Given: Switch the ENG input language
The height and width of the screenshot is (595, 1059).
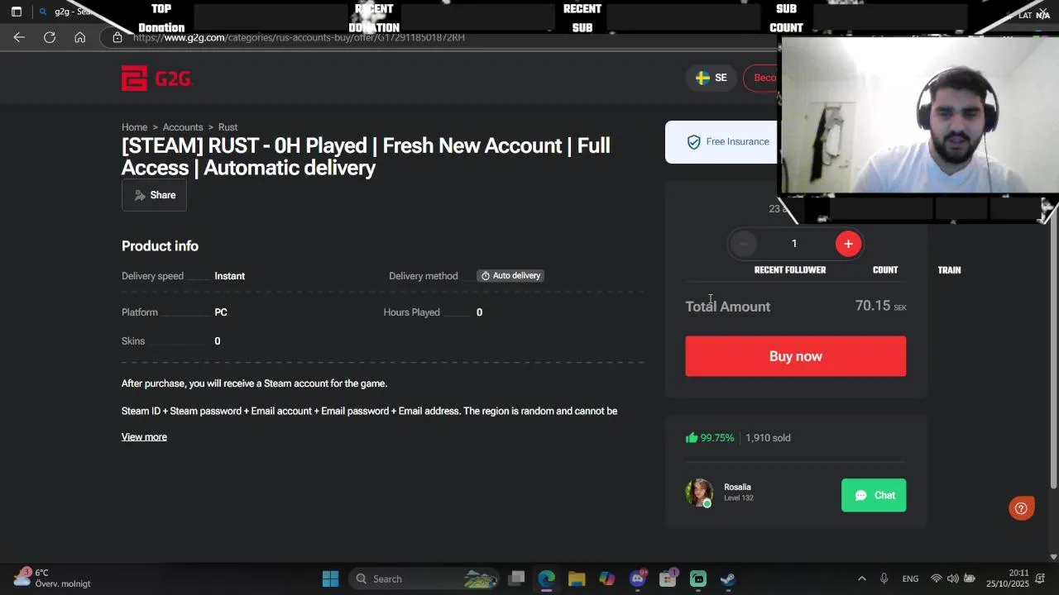Looking at the screenshot, I should click(910, 578).
